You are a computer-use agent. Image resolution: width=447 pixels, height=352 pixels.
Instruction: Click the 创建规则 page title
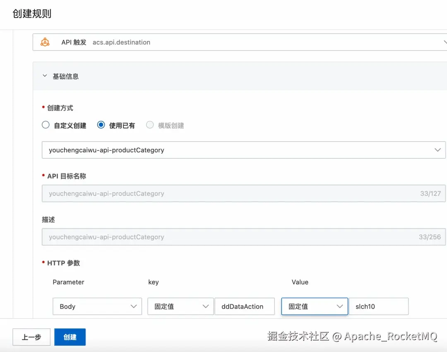click(x=32, y=14)
